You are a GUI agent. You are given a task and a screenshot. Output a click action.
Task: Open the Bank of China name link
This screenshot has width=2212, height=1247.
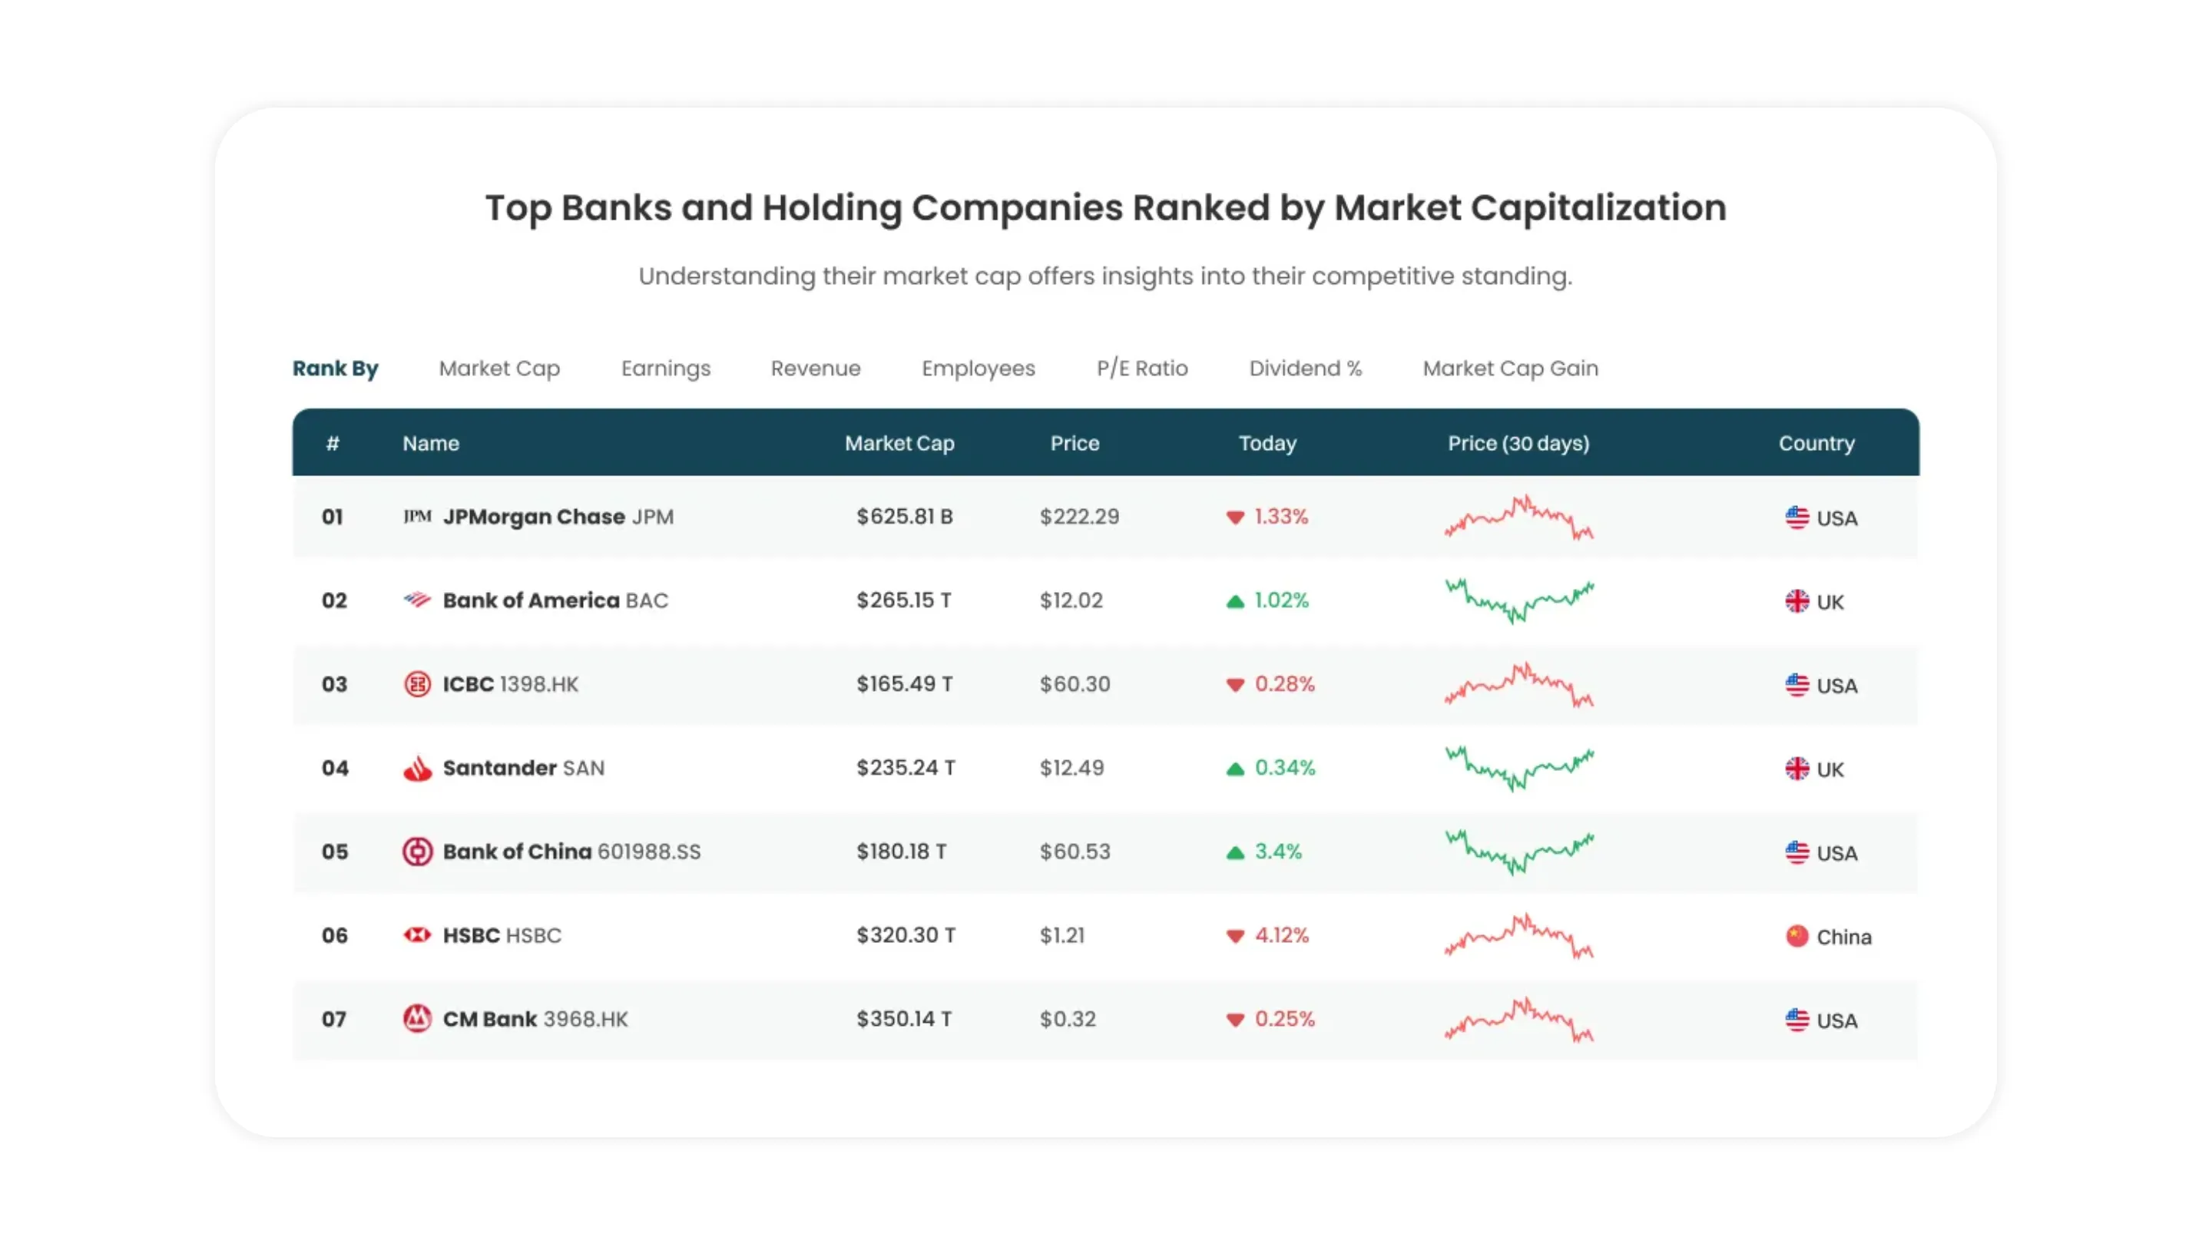point(517,852)
